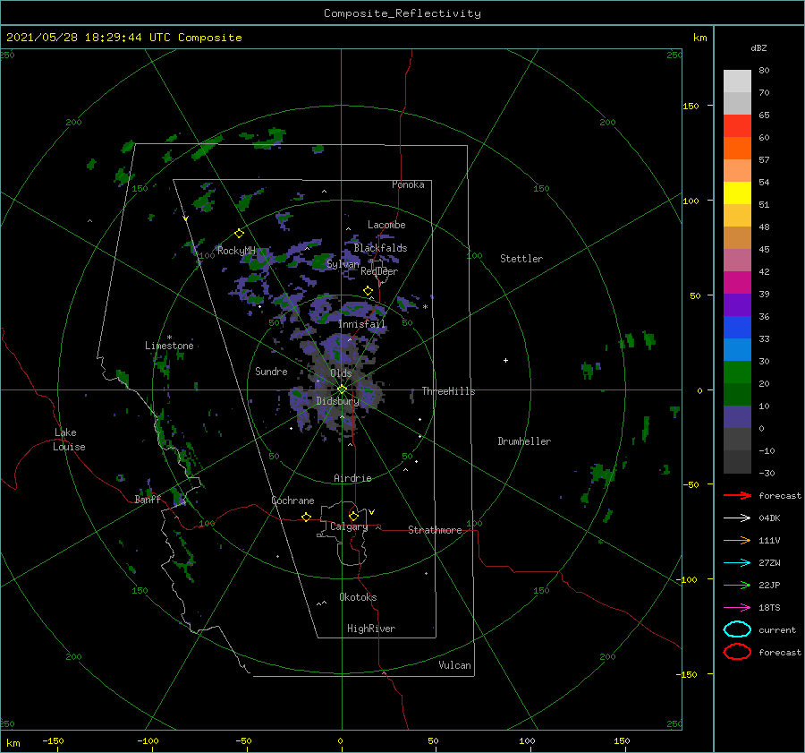Click the Airdrie label

[352, 478]
